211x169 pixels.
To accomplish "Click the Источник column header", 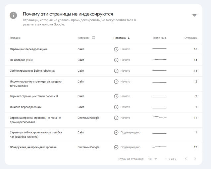I will pos(83,38).
